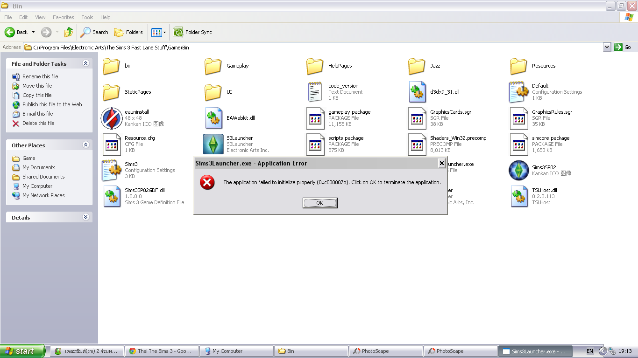Select the Shaders_Win32.precomp file icon
The height and width of the screenshot is (358, 638).
click(417, 144)
